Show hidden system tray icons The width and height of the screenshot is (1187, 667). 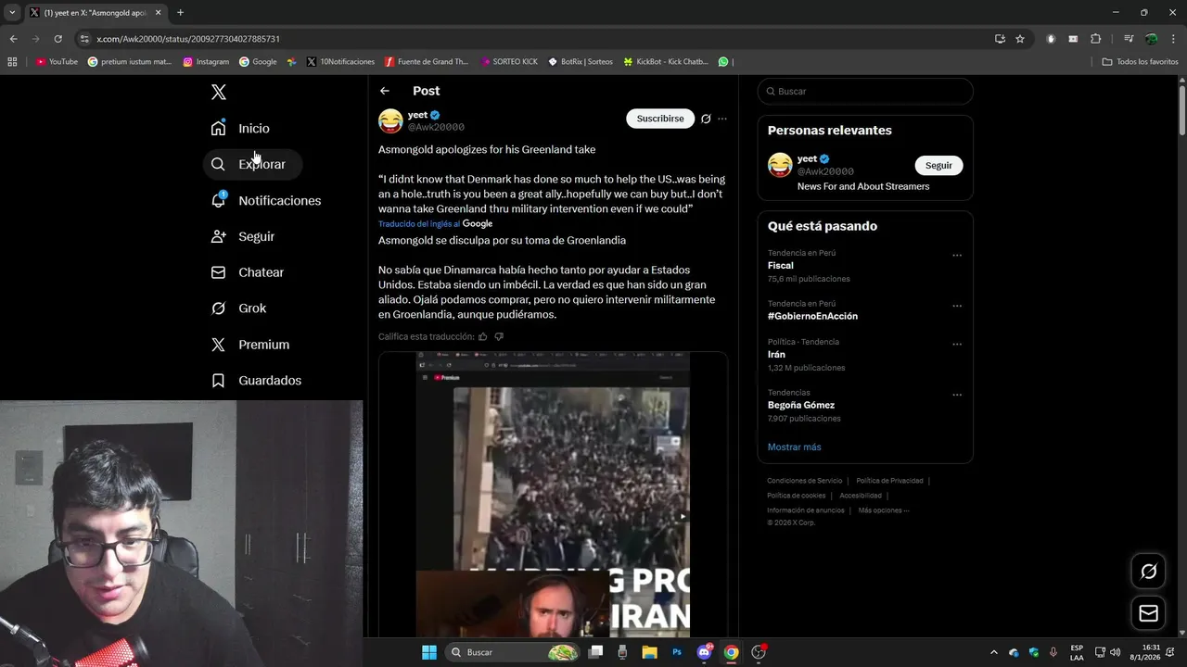pyautogui.click(x=993, y=652)
